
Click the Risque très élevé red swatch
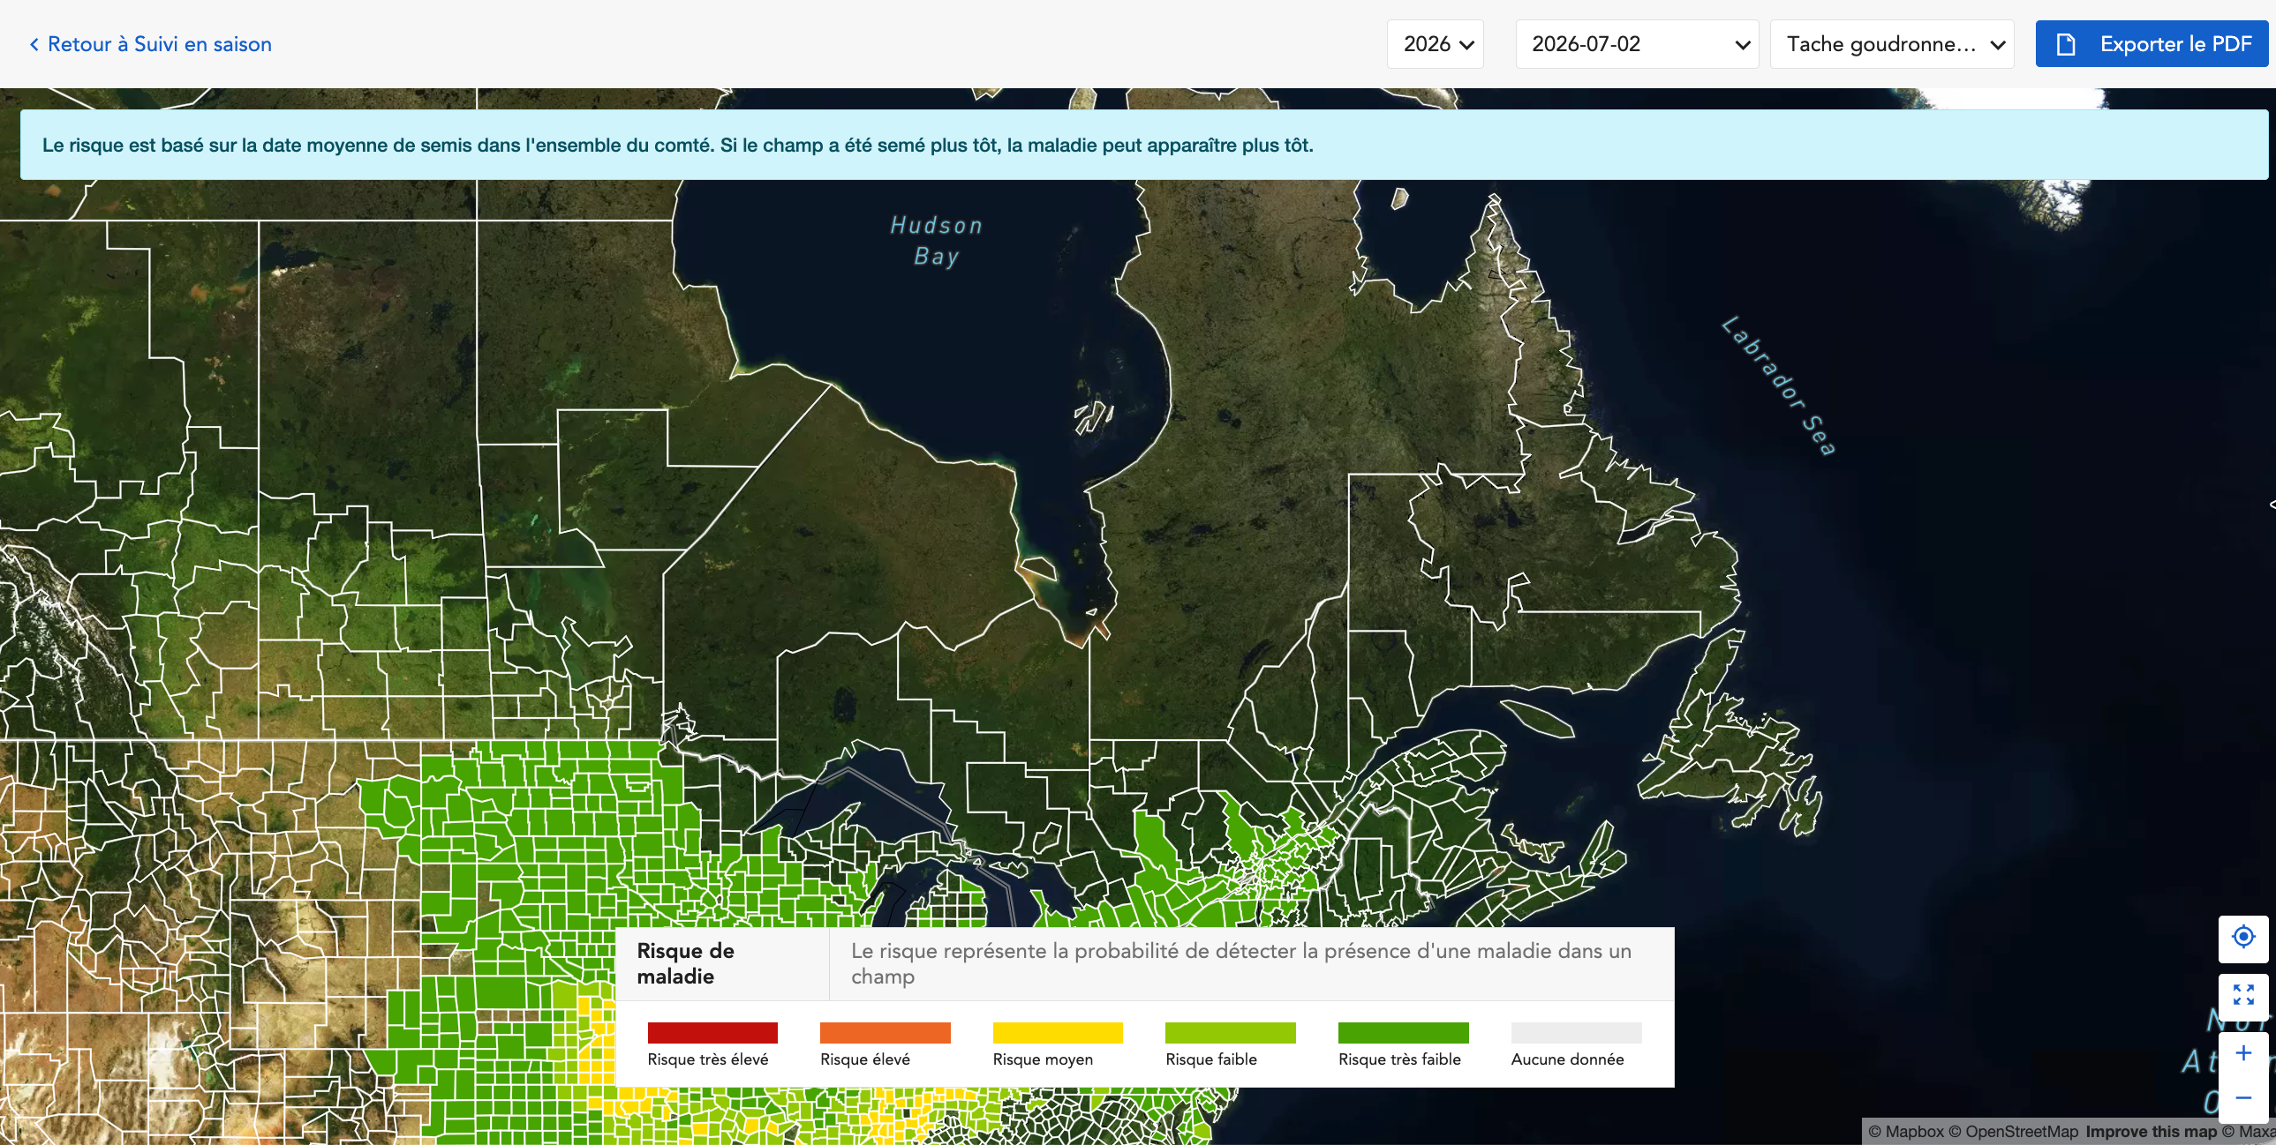click(x=712, y=1033)
